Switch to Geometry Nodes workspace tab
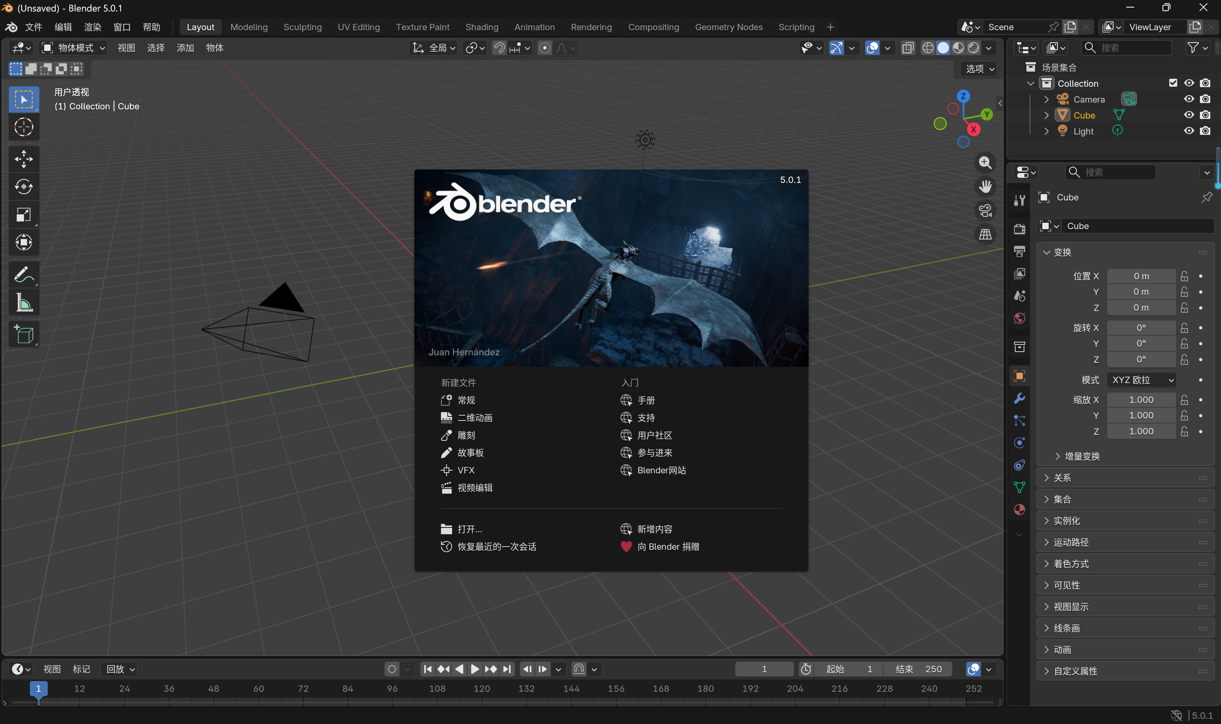The image size is (1221, 724). pyautogui.click(x=729, y=27)
